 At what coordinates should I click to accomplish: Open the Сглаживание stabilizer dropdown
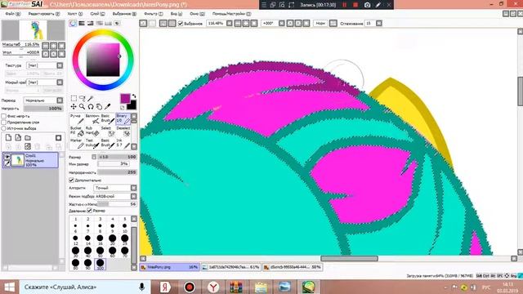[379, 24]
